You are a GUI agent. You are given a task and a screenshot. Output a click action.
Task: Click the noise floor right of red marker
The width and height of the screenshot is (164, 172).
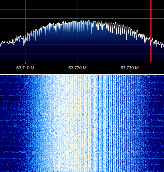[158, 43]
